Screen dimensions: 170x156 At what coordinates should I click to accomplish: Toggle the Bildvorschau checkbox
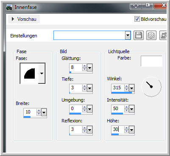click(137, 19)
